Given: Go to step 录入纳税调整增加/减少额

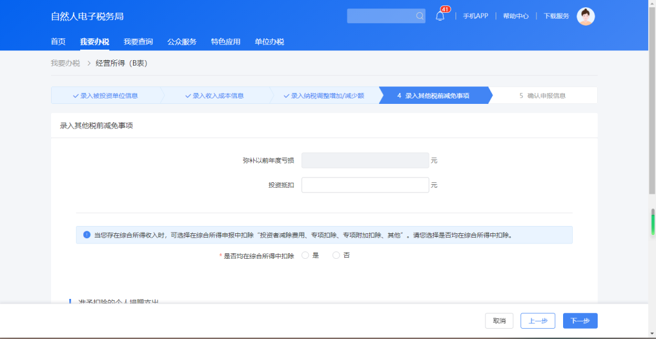Looking at the screenshot, I should coord(324,96).
